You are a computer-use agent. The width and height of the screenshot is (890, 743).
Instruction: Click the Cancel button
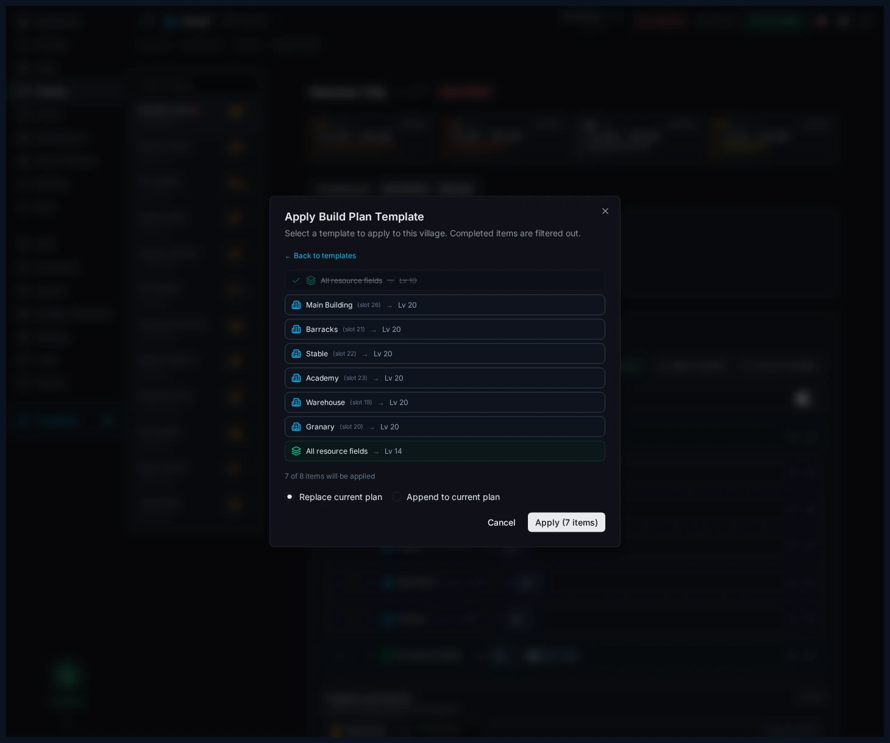(x=501, y=522)
